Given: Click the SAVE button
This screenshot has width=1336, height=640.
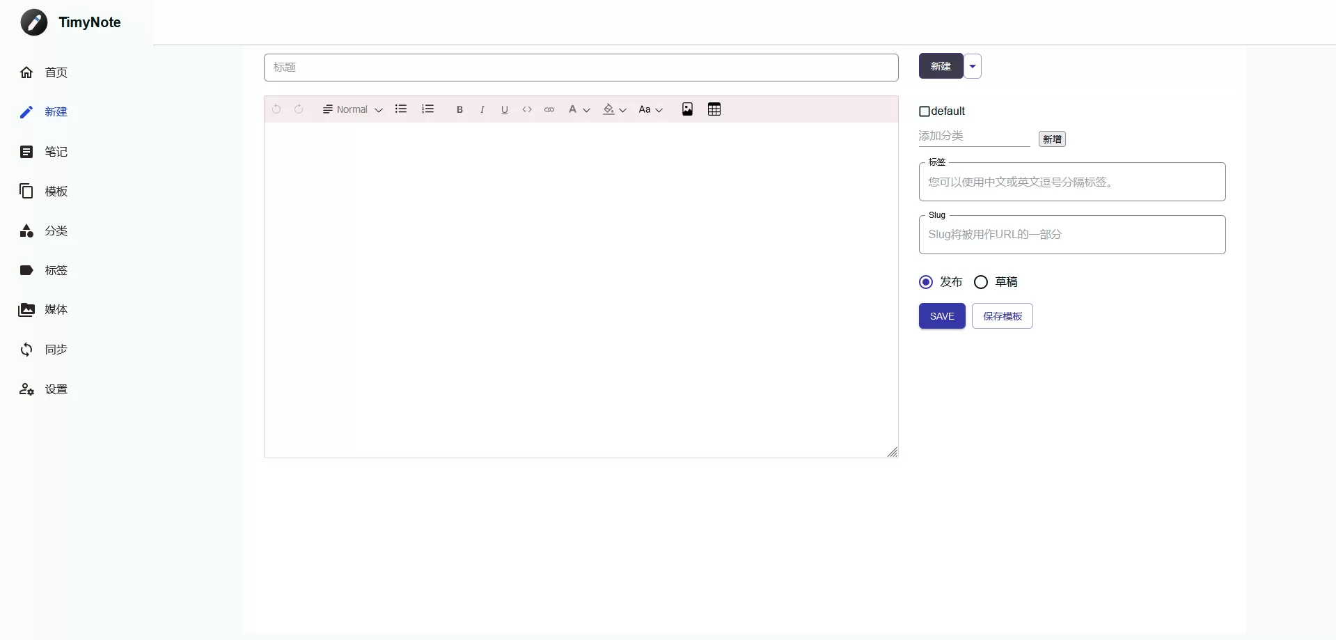Looking at the screenshot, I should click(x=941, y=315).
